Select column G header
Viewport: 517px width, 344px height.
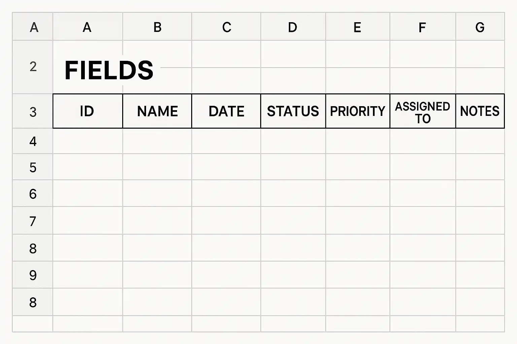480,27
